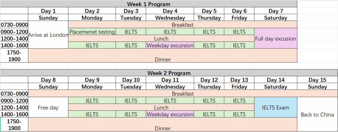Click Week 1 1750-1900 time cell
This screenshot has height=132, width=338.
pyautogui.click(x=14, y=56)
